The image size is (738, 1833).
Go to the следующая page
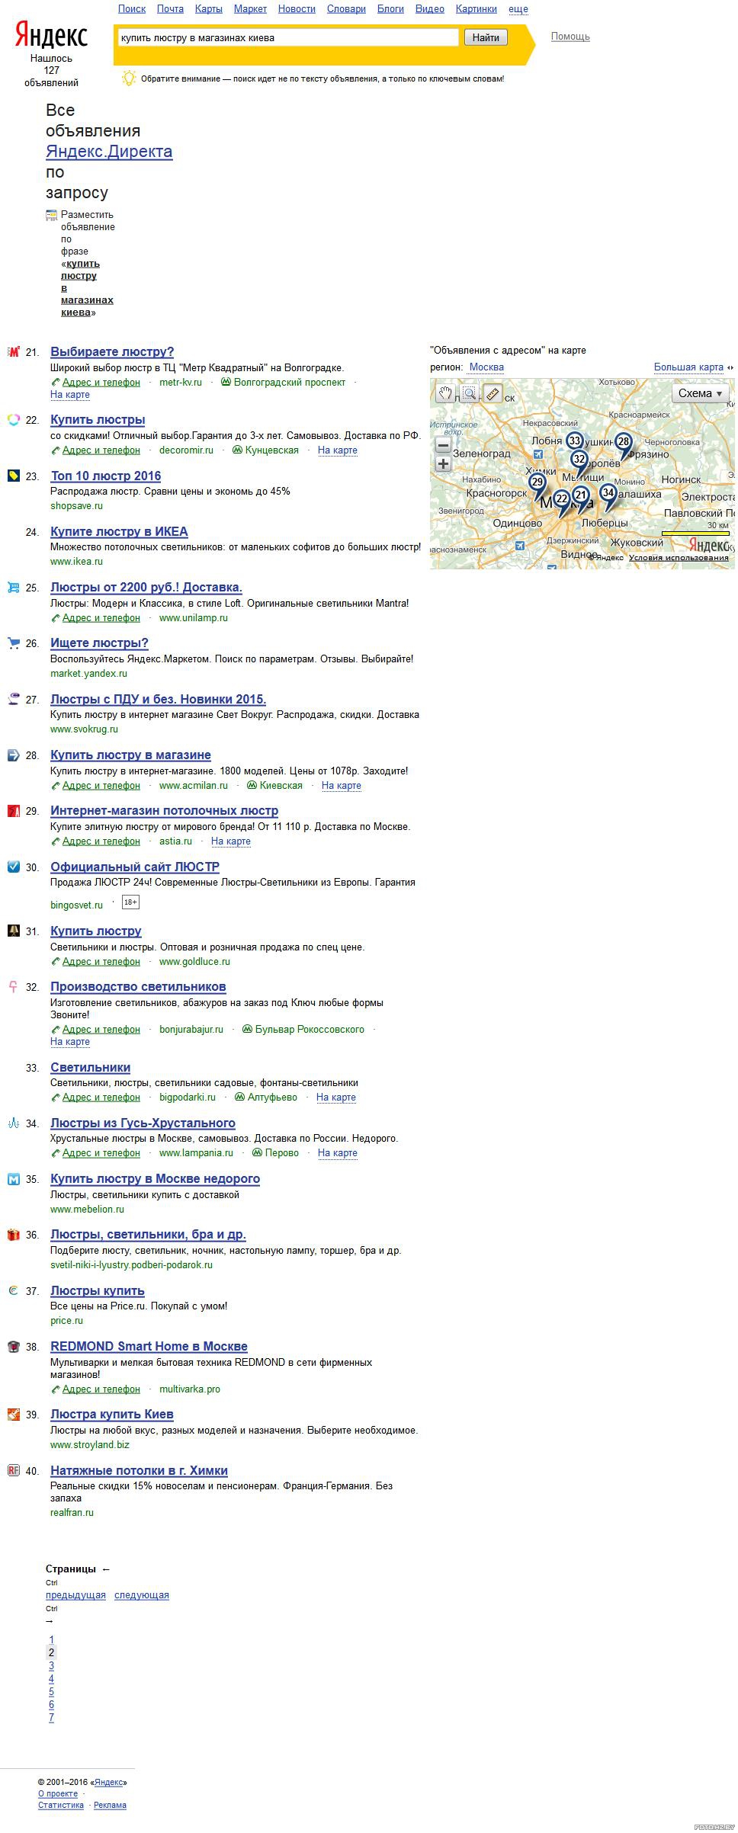pyautogui.click(x=142, y=1595)
